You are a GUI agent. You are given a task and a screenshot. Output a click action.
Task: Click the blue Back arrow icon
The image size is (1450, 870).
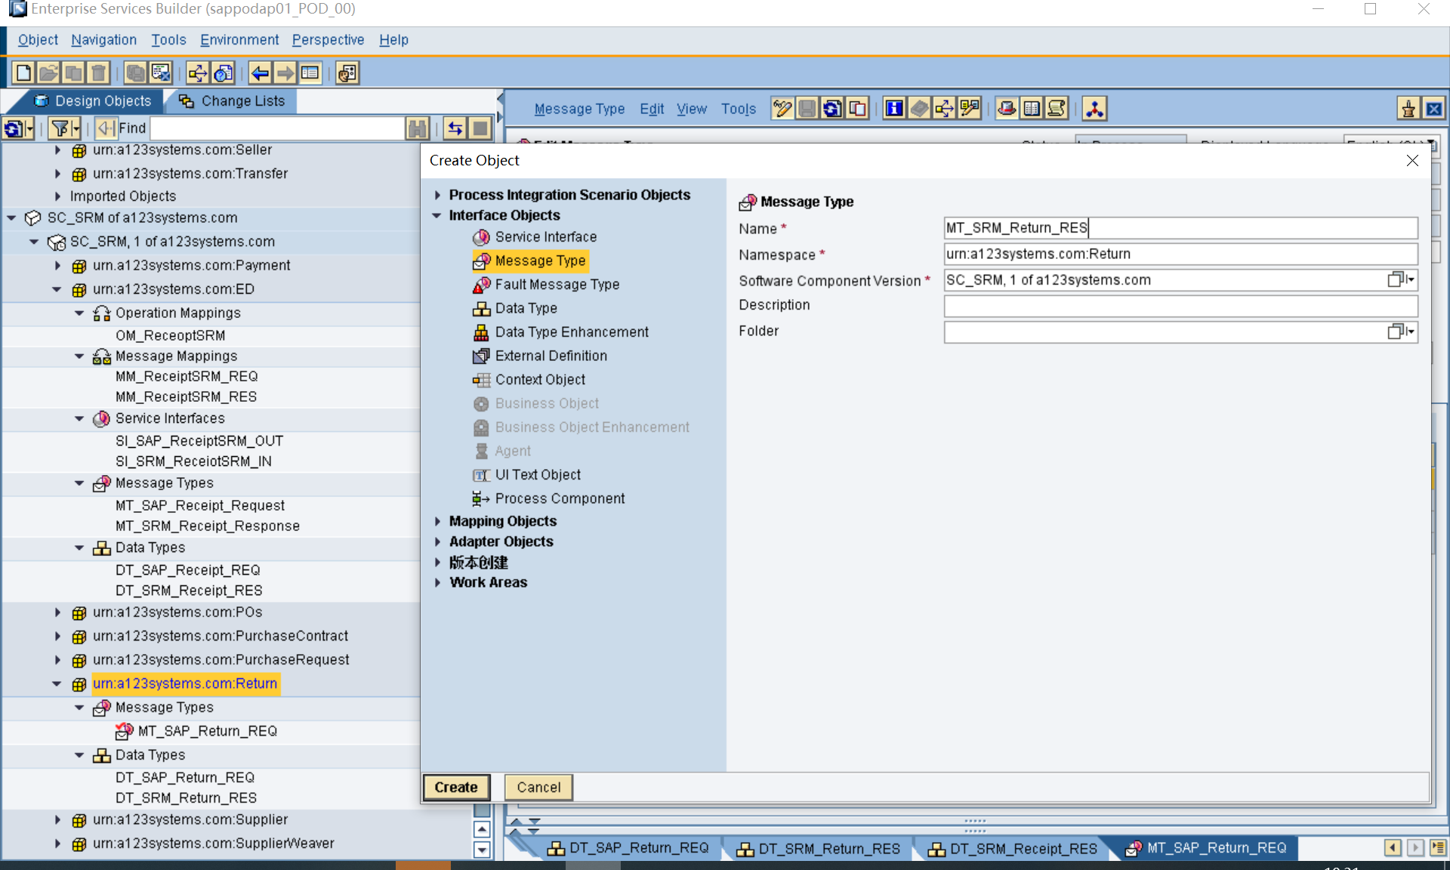tap(261, 72)
